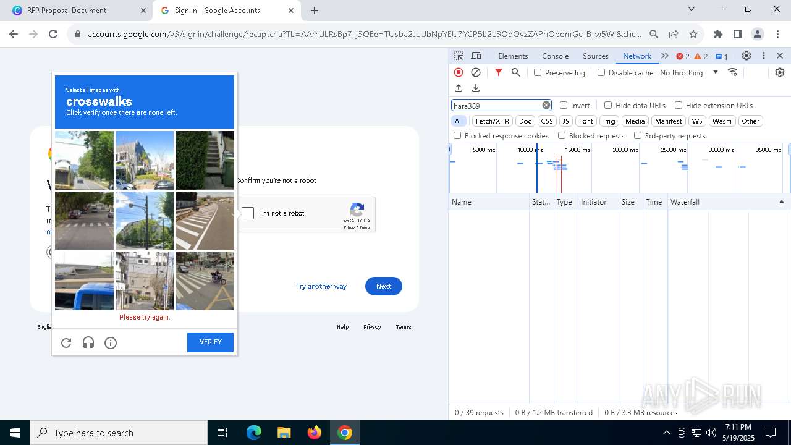Bookmark this page star icon
Screen dimensions: 791x445
(x=693, y=34)
